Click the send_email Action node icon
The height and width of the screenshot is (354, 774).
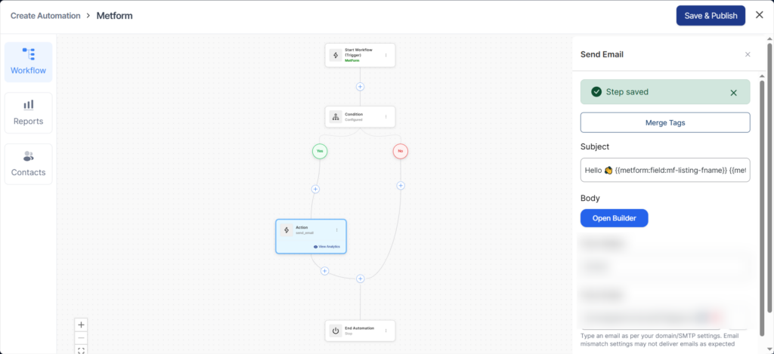(286, 230)
